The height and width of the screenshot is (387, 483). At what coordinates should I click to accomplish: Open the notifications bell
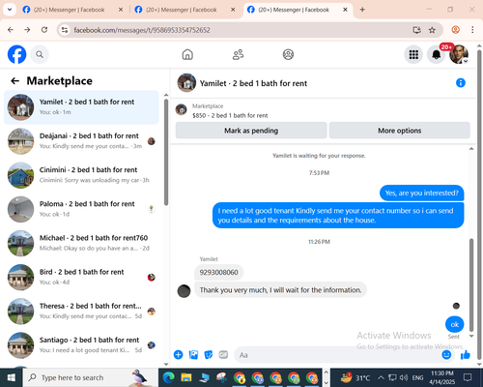[437, 54]
